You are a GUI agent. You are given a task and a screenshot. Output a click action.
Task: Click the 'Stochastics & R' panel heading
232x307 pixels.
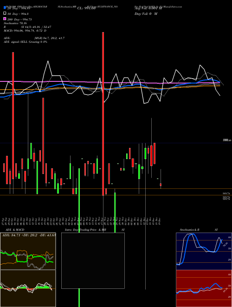tap(189, 230)
